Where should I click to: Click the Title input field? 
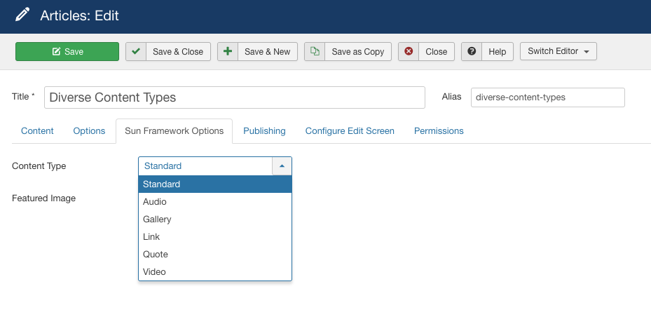coord(234,97)
